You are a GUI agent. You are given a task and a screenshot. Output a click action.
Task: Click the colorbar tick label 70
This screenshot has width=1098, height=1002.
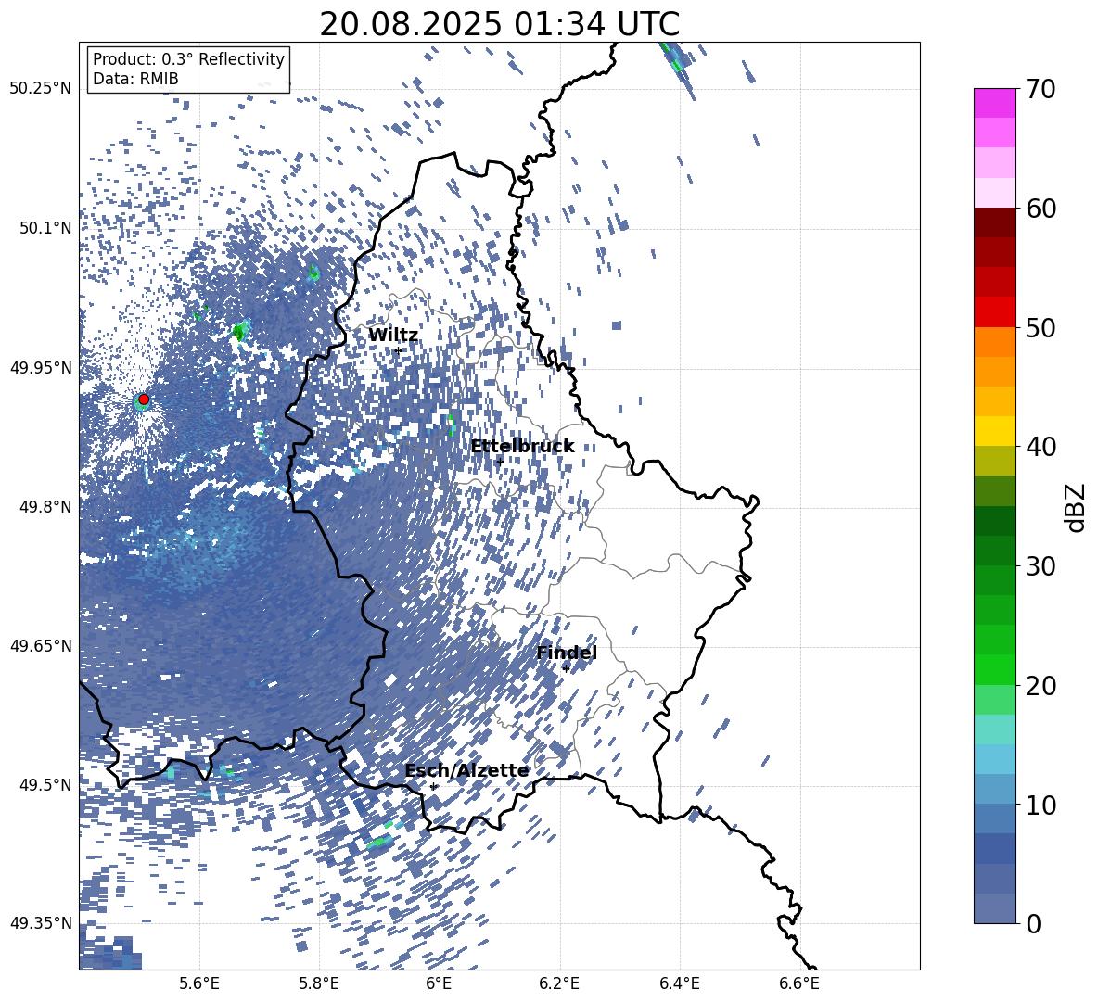point(1040,89)
